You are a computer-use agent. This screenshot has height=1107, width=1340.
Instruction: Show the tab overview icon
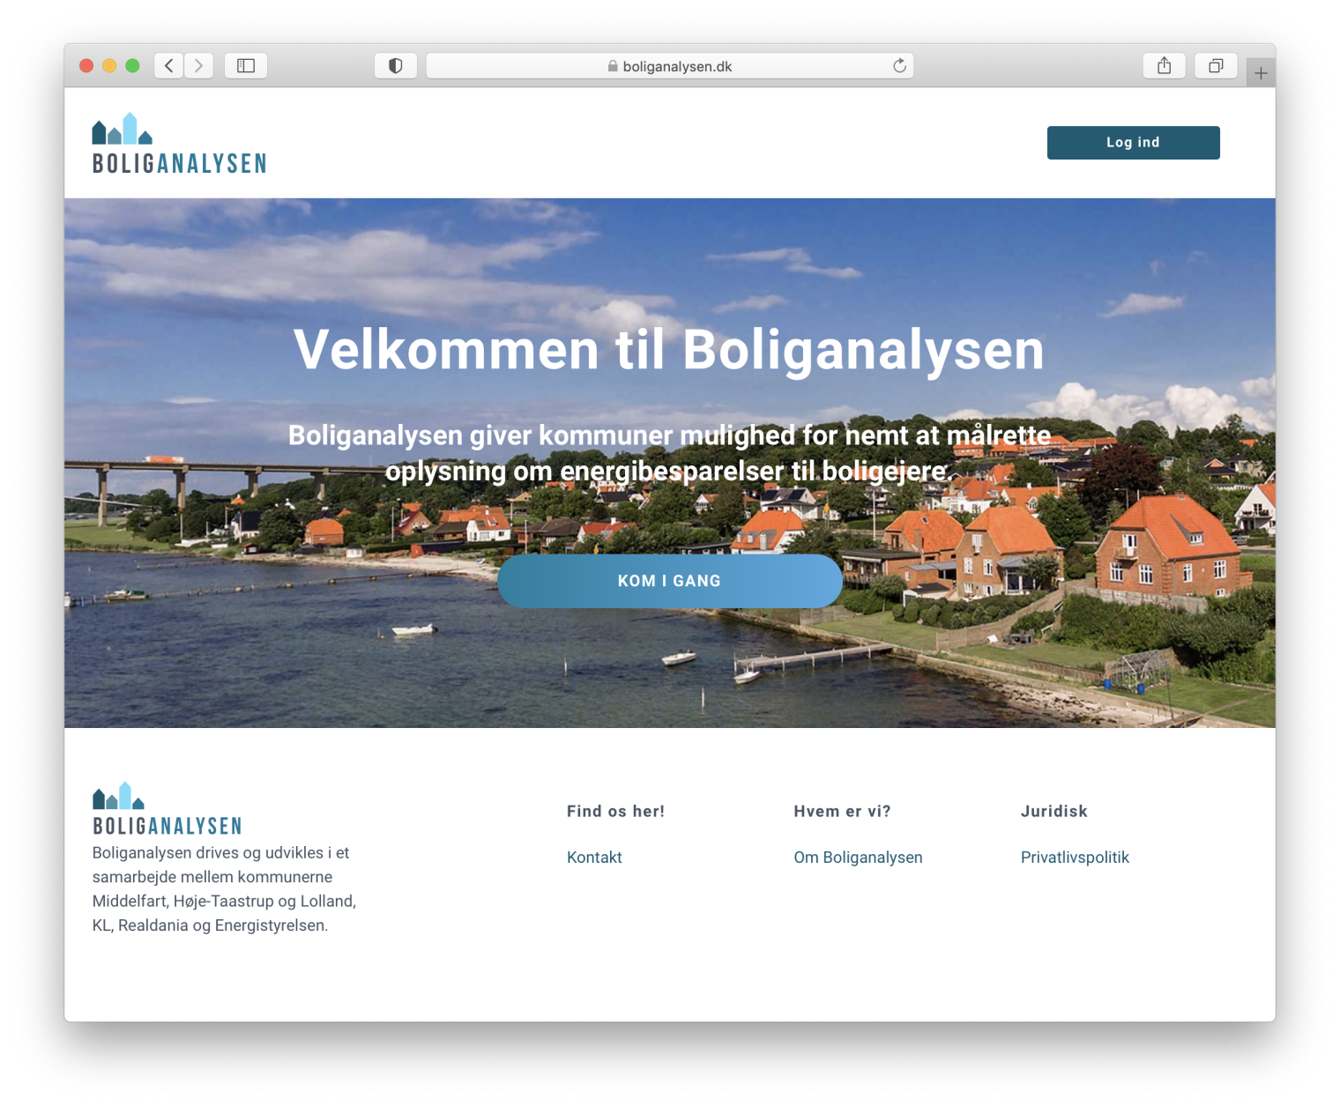point(1216,66)
